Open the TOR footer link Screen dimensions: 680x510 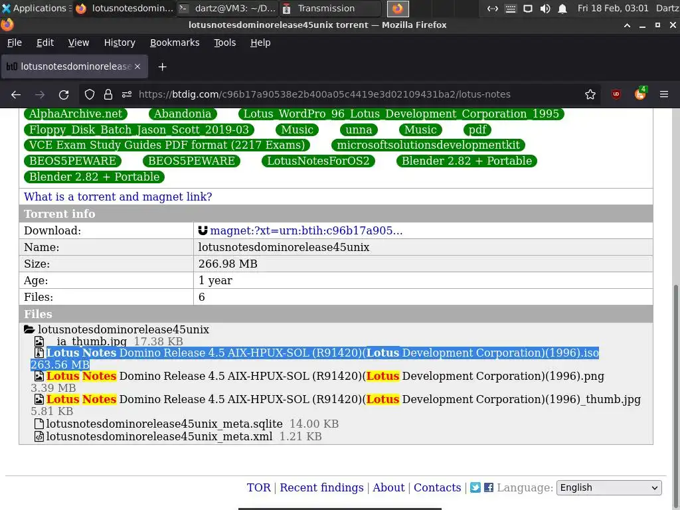(x=258, y=487)
